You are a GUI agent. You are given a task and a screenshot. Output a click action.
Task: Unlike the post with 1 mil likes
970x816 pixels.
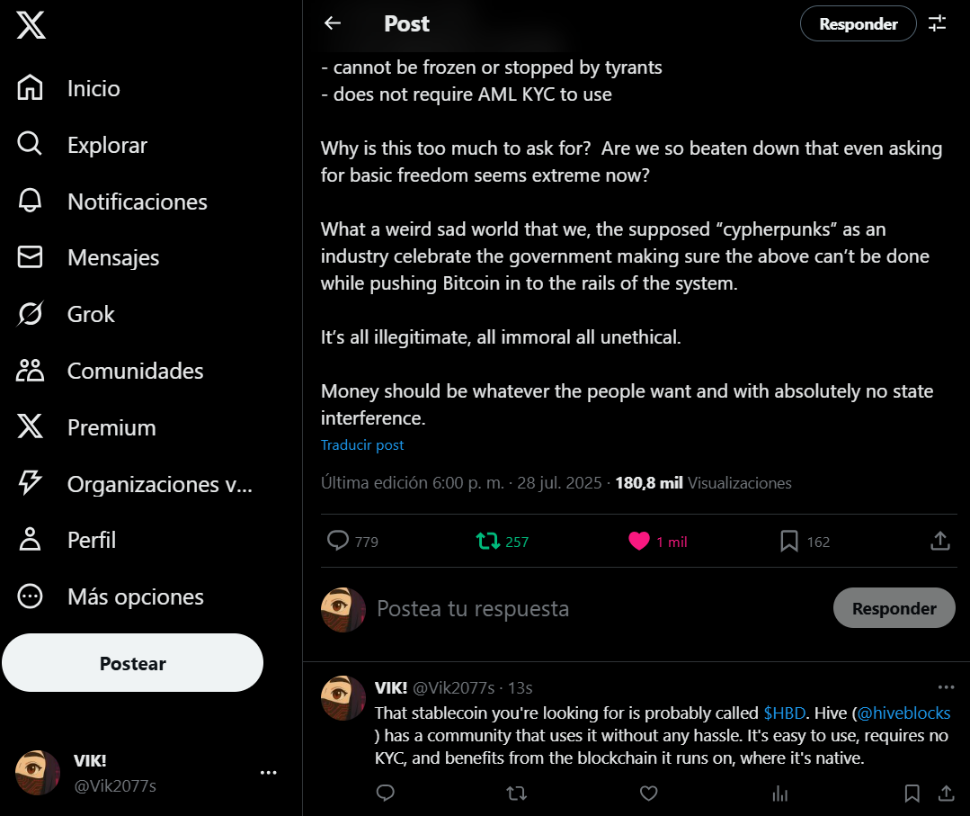pyautogui.click(x=657, y=542)
